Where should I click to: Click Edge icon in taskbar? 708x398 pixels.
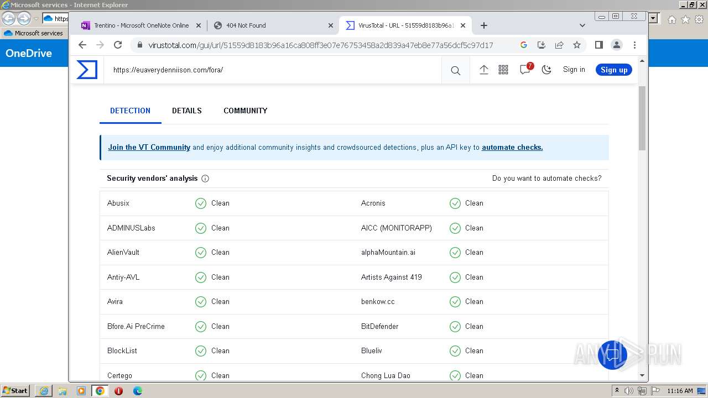[x=138, y=391]
